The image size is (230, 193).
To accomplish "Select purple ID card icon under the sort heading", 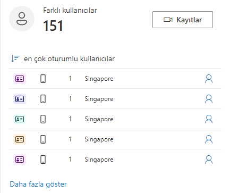I will [x=20, y=79].
